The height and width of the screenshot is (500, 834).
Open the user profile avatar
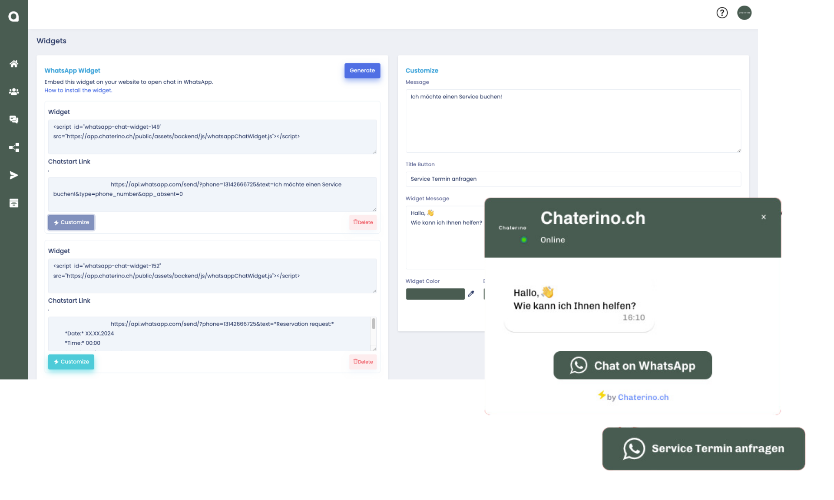pos(744,13)
